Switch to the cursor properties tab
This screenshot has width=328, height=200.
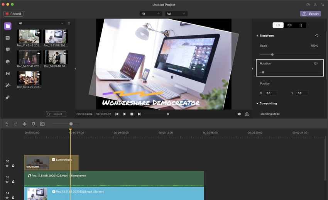pyautogui.click(x=301, y=25)
